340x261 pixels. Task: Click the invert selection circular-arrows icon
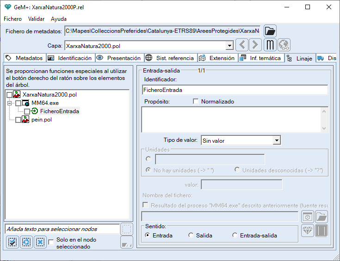26,242
